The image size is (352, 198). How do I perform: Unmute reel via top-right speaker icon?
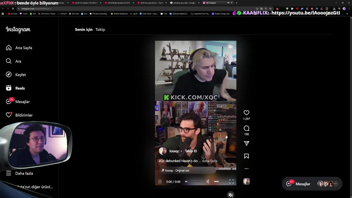point(230,46)
